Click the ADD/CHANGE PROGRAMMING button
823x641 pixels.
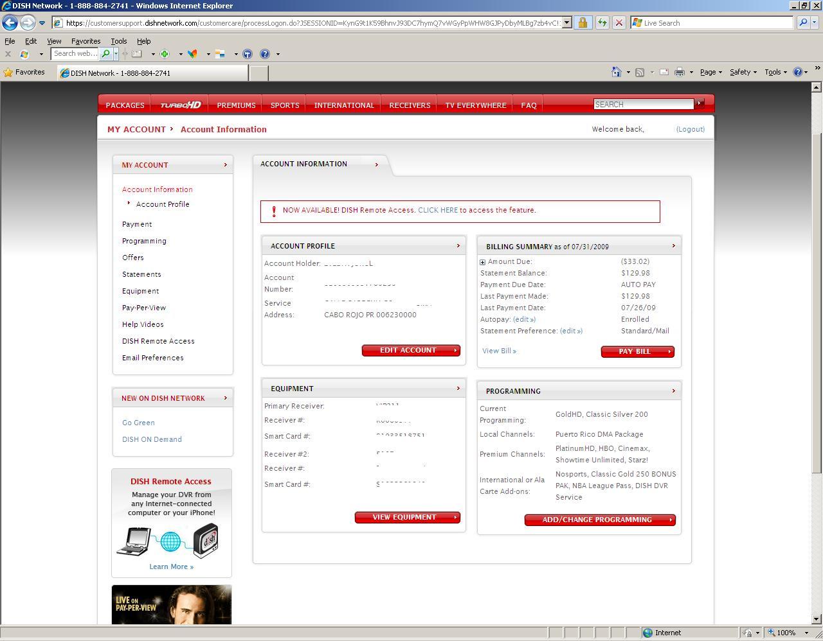coord(600,520)
